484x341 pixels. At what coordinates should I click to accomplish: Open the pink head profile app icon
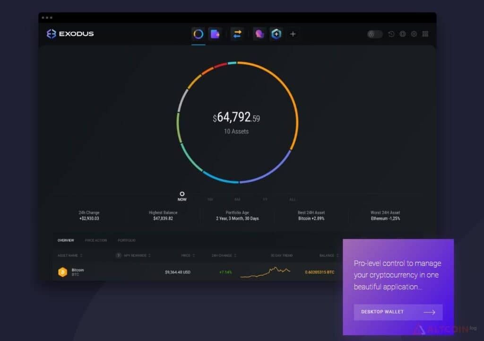click(x=259, y=34)
